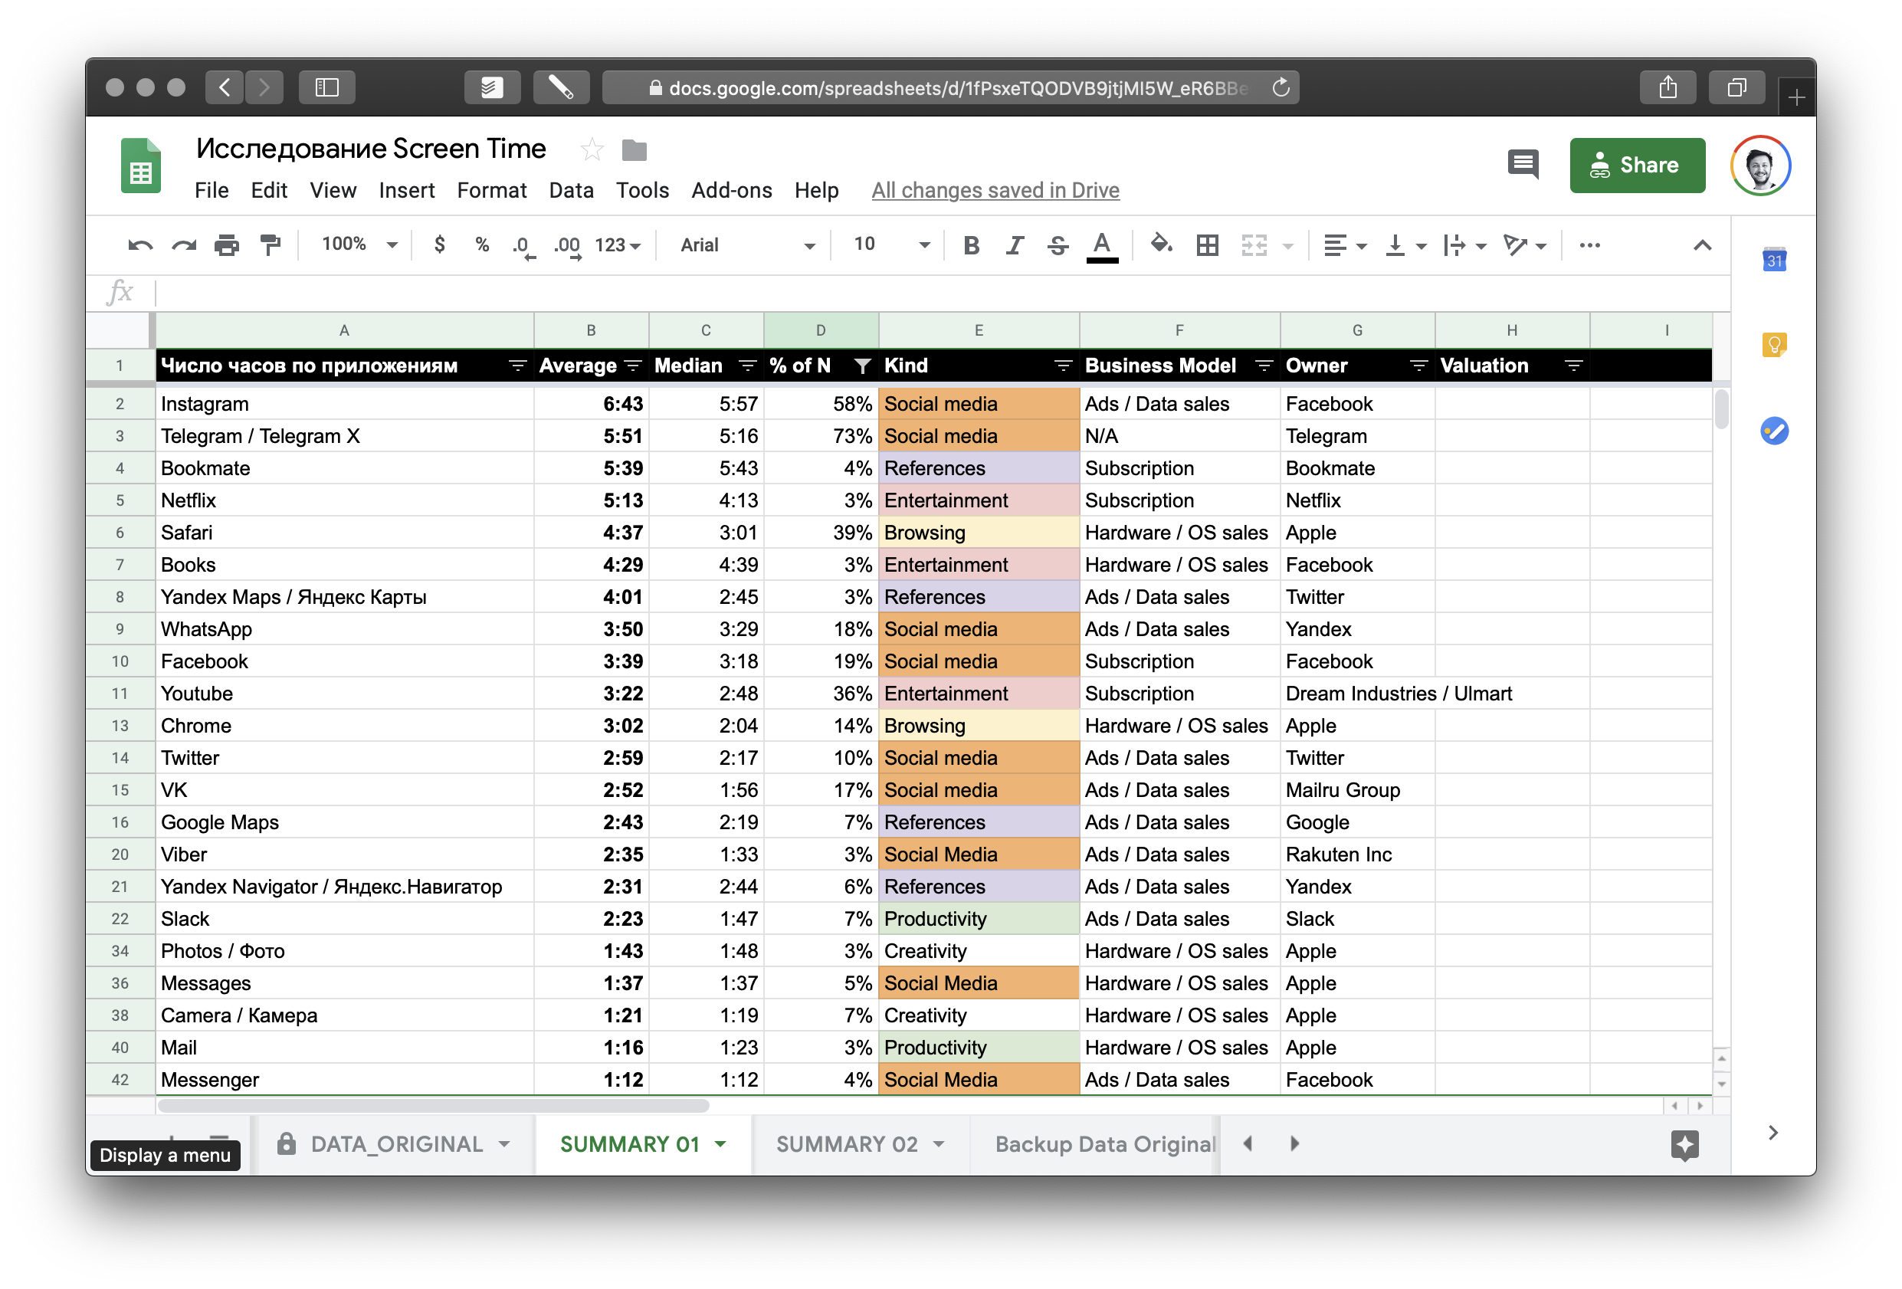
Task: Format as percent with % icon
Action: click(482, 244)
